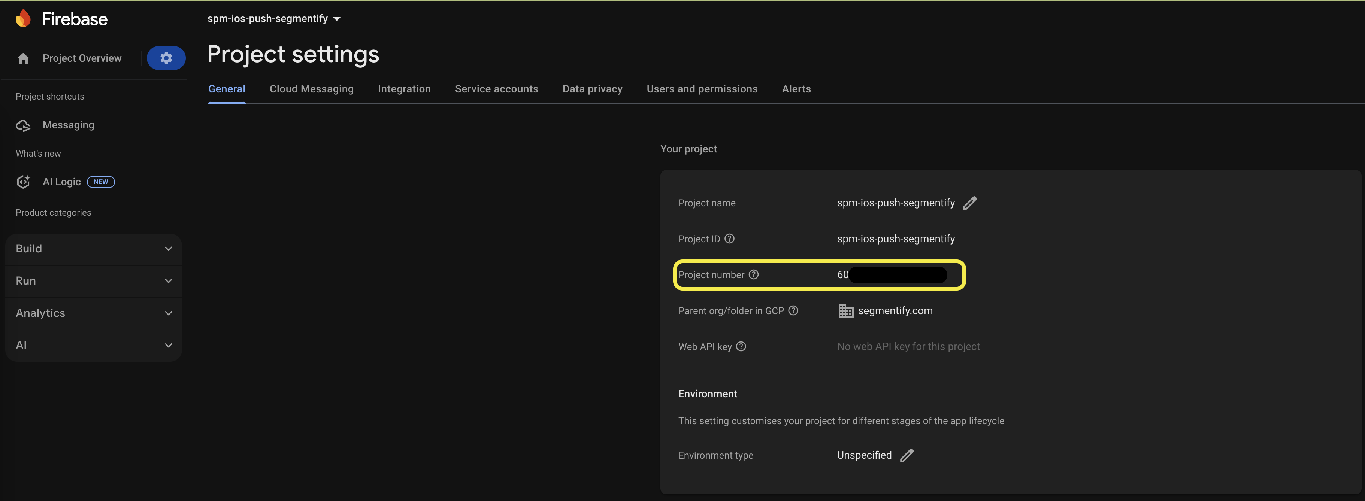Click the Environment type label
Screen dimensions: 1365x501
click(x=715, y=455)
